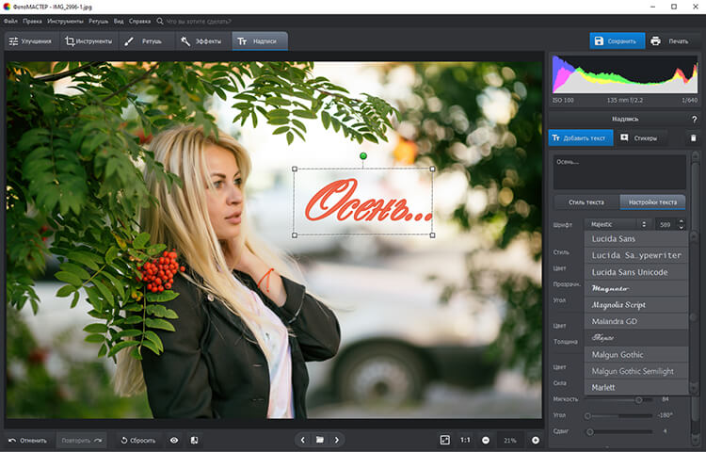Toggle before/after compare view icon
The height and width of the screenshot is (452, 706).
point(194,440)
